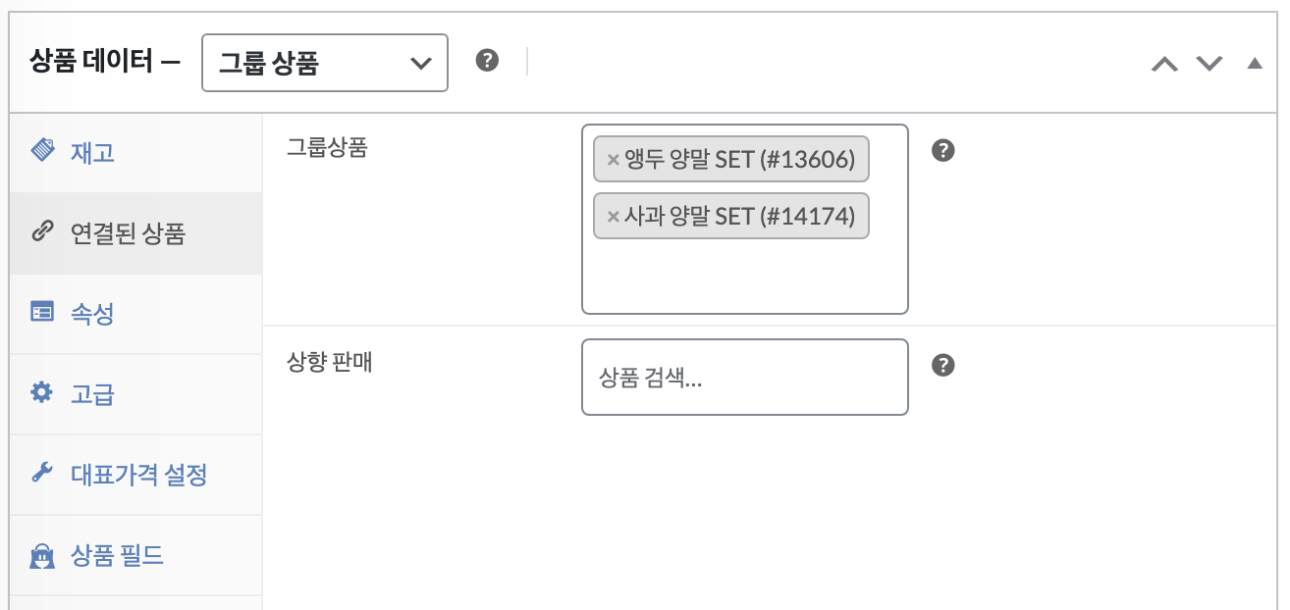Click the gear icon for 고급
The height and width of the screenshot is (610, 1290).
[41, 393]
